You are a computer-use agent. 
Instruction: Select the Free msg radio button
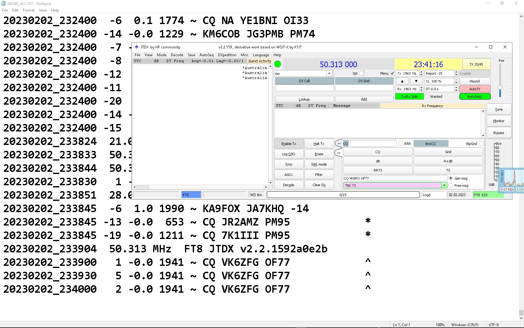click(451, 186)
